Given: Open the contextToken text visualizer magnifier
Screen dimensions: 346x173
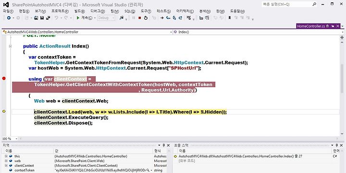Looking at the screenshot, I should pyautogui.click(x=148, y=170).
